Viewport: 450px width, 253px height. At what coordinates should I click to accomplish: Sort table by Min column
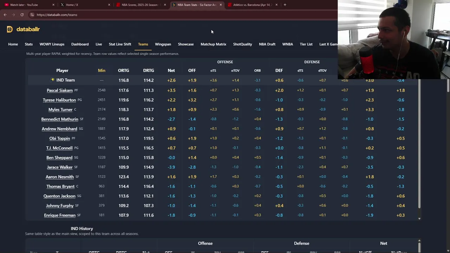[x=102, y=71]
